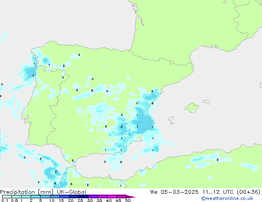
Task: Click the 35–40 mm violet legend swatch
Action: tap(102, 197)
